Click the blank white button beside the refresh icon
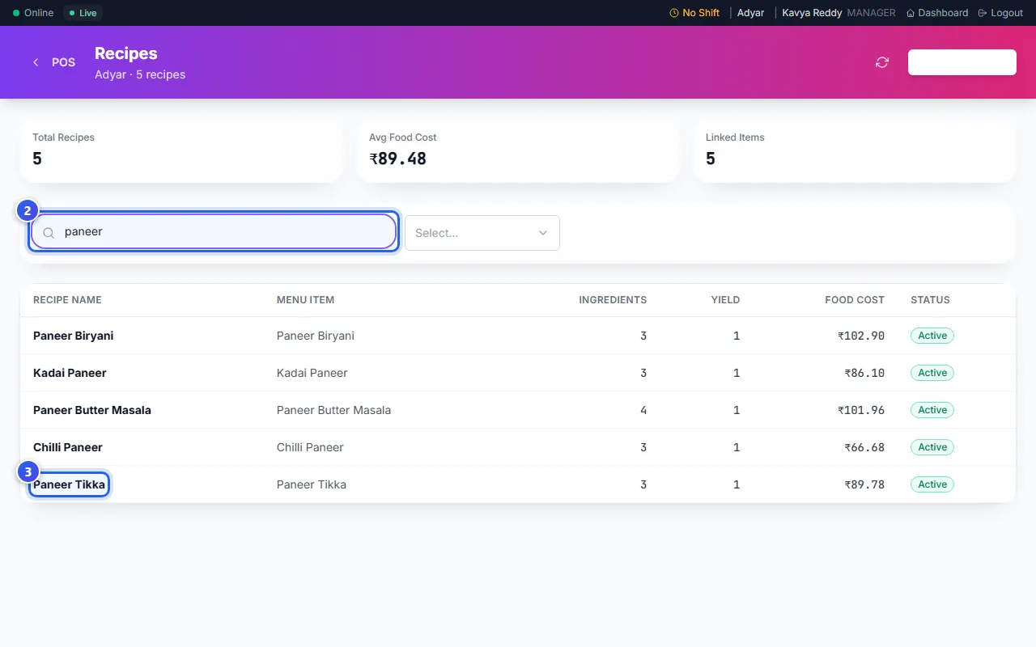This screenshot has width=1036, height=647. (x=962, y=62)
